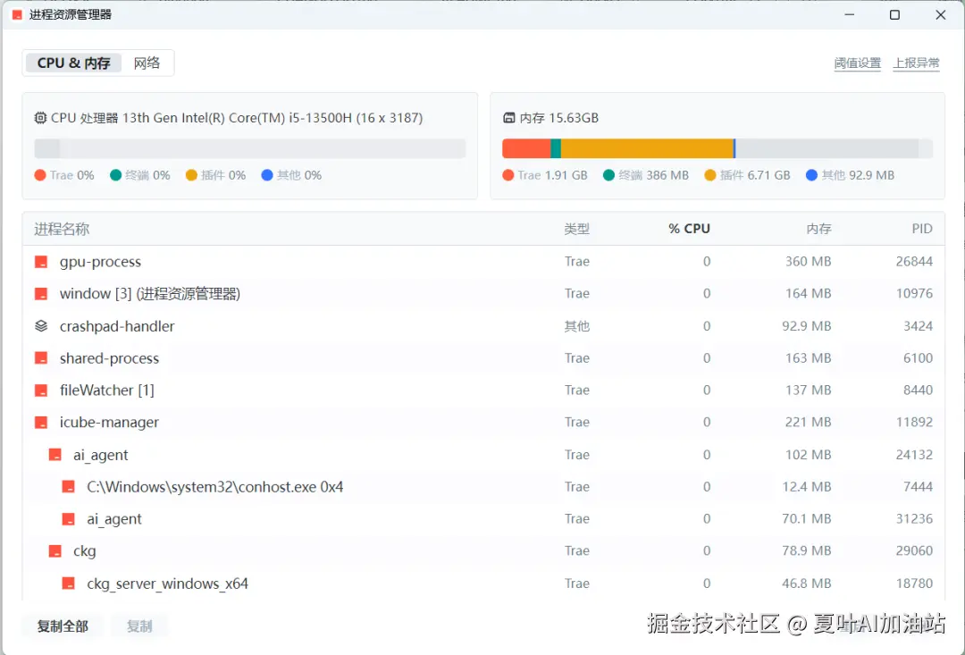The height and width of the screenshot is (655, 965).
Task: Click the shared-process row icon
Action: click(x=41, y=357)
